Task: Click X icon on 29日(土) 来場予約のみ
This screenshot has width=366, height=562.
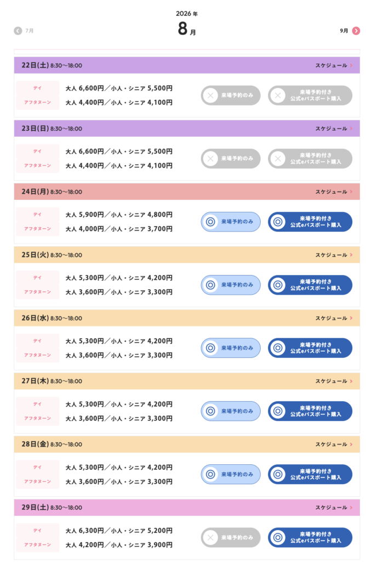Action: point(211,538)
